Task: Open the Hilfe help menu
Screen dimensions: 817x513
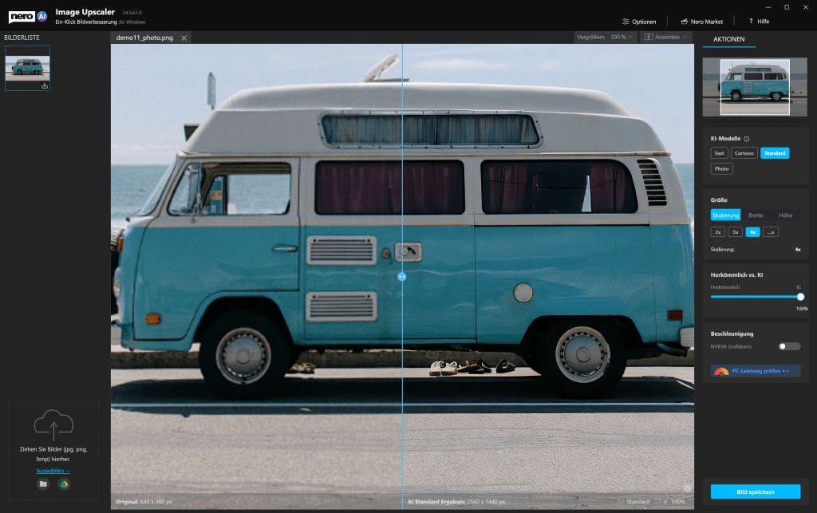Action: 761,22
